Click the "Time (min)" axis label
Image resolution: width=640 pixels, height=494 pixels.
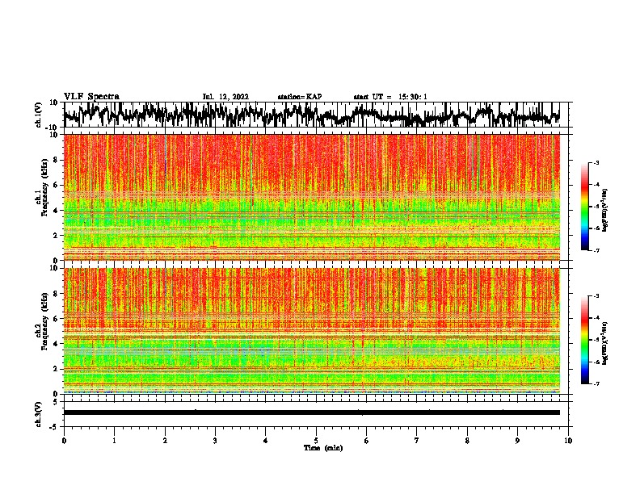coord(323,448)
